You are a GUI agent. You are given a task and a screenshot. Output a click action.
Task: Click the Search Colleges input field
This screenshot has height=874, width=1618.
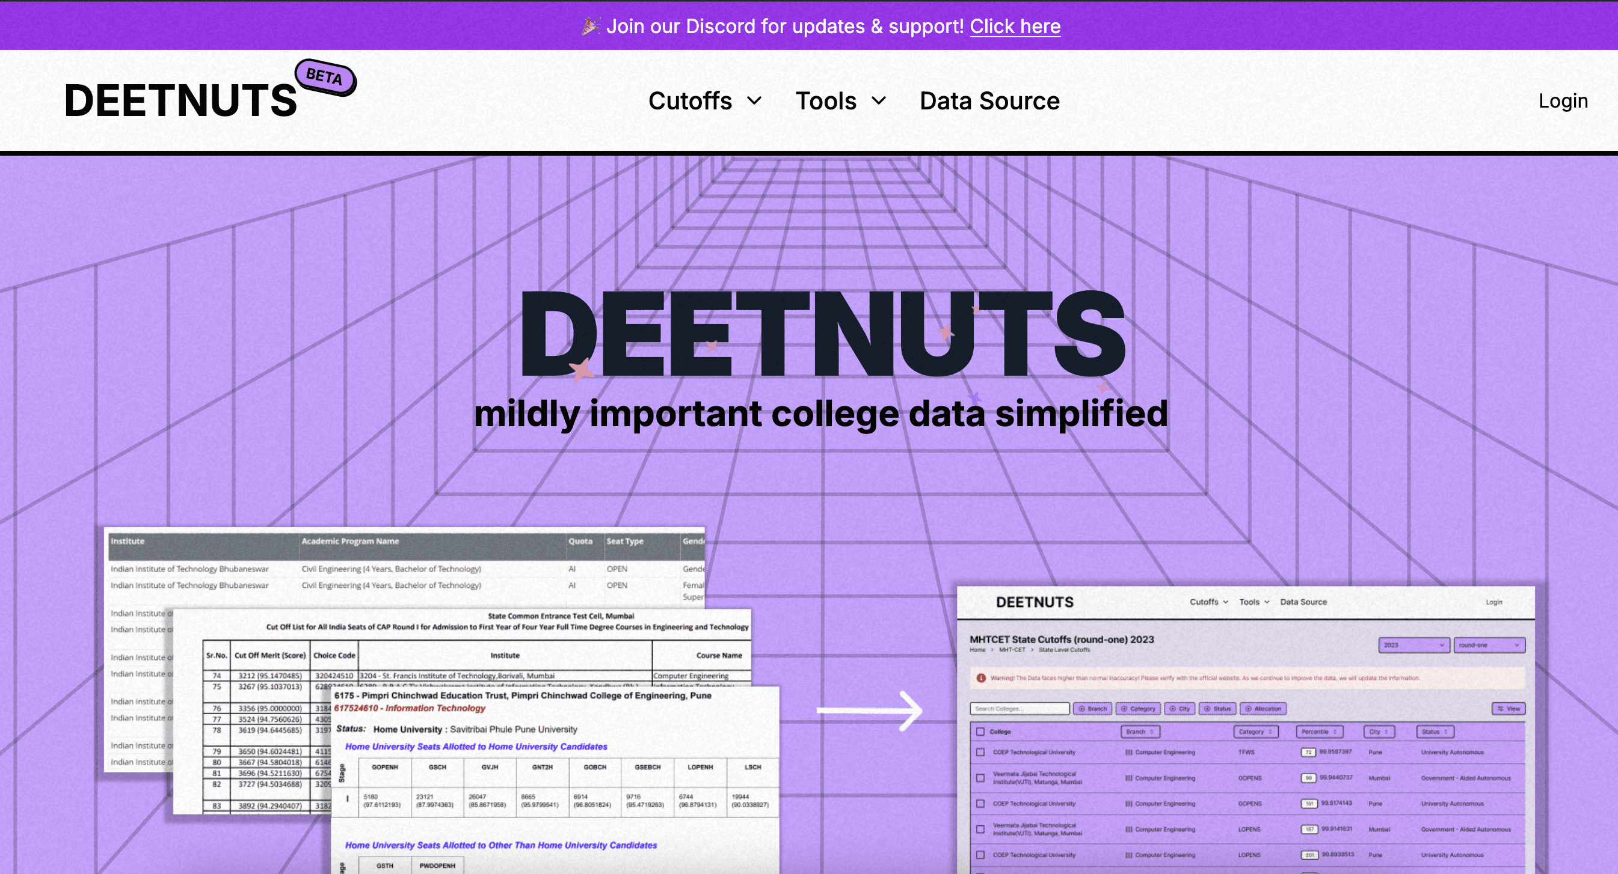pyautogui.click(x=1020, y=709)
